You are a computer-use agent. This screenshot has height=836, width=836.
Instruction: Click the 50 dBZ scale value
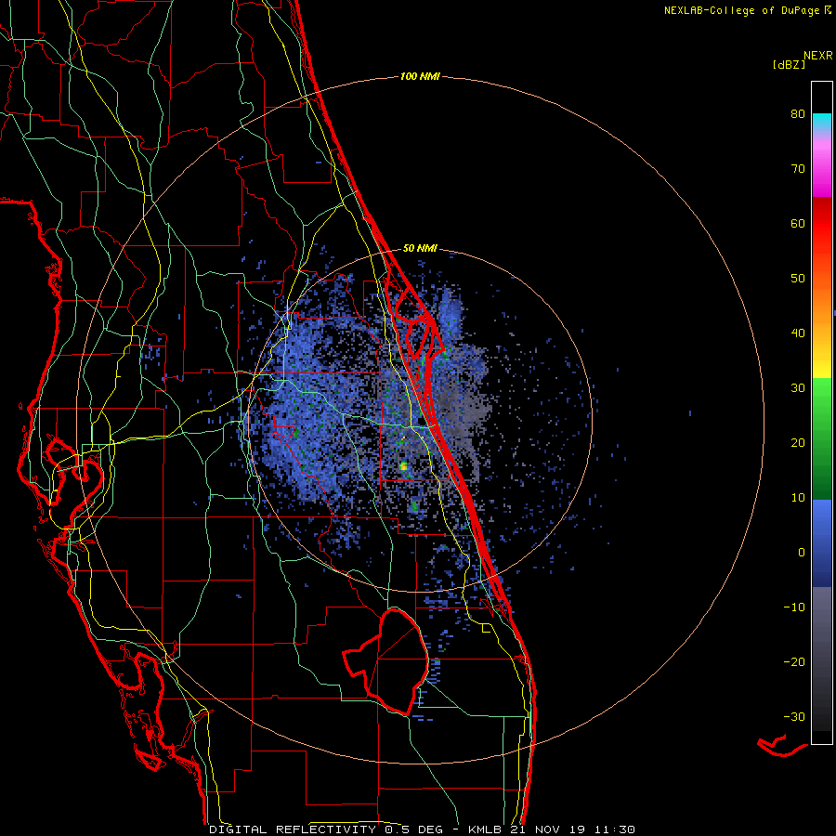coord(798,279)
